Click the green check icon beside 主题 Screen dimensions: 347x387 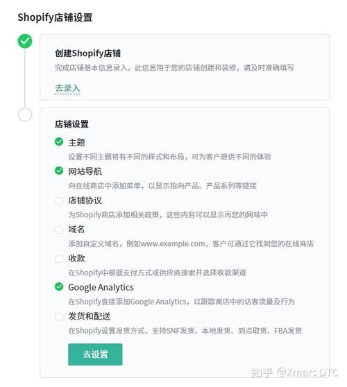tap(59, 141)
